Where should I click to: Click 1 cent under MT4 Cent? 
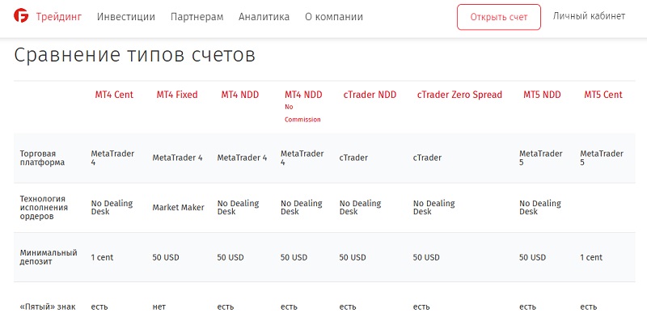point(102,257)
